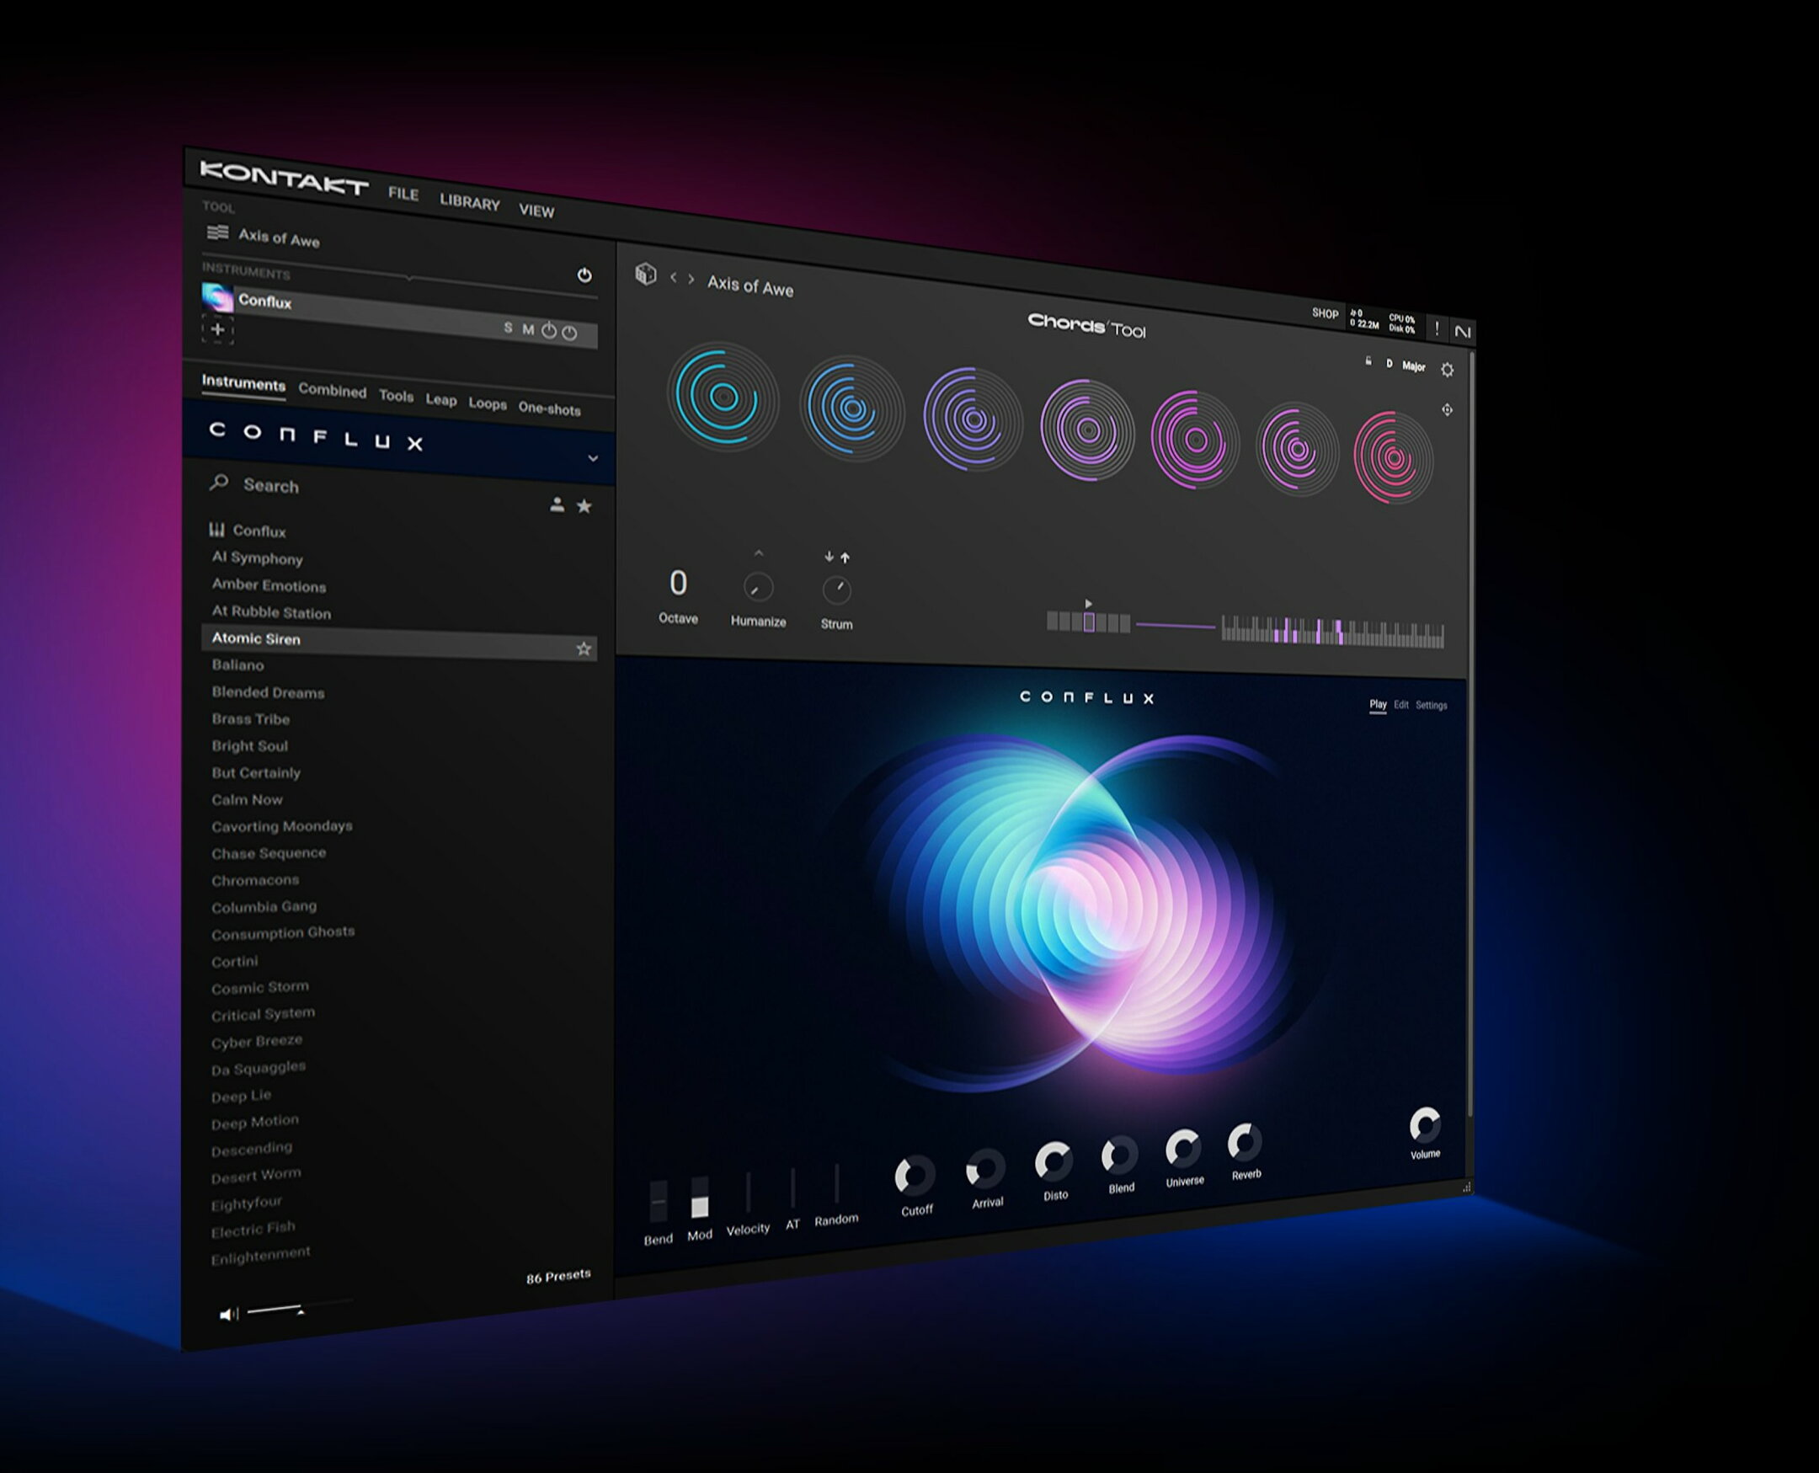This screenshot has width=1819, height=1473.
Task: Go to next preset arrow
Action: (691, 279)
